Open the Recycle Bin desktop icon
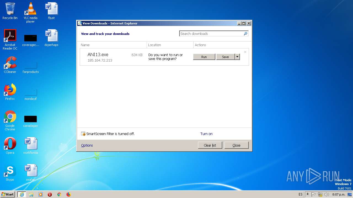The width and height of the screenshot is (353, 198). tap(10, 11)
